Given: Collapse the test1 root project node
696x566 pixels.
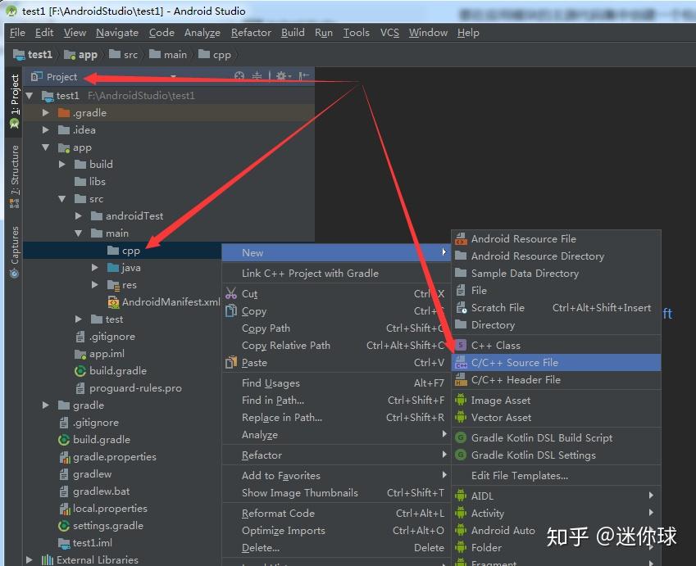Looking at the screenshot, I should click(30, 95).
